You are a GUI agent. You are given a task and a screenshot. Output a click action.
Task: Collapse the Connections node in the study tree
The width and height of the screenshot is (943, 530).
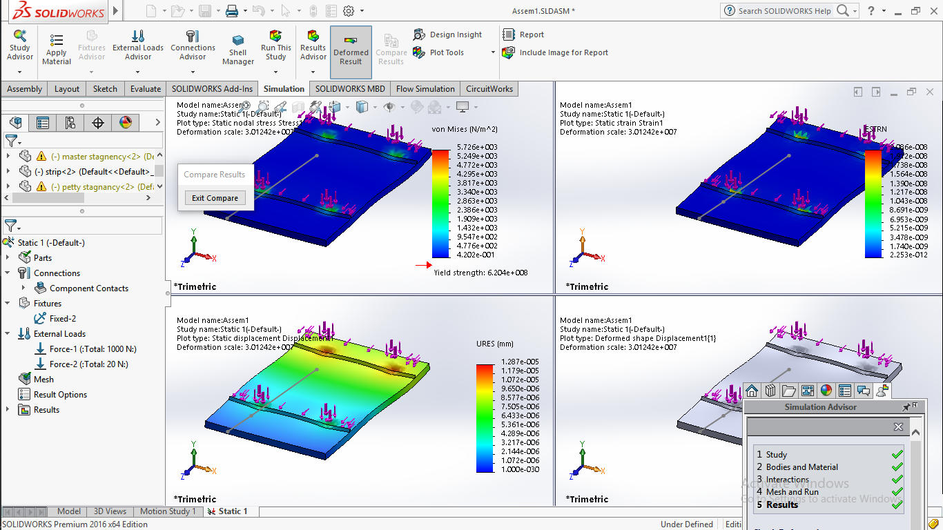pos(8,273)
